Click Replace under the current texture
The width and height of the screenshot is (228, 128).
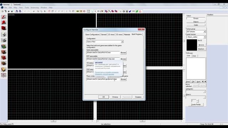point(202,49)
